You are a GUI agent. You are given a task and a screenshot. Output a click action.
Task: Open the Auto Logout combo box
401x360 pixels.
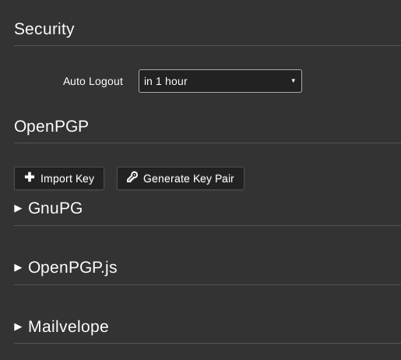pos(220,81)
